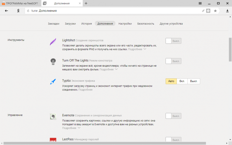Click the Инструменты section label
The height and width of the screenshot is (145, 232).
(16, 40)
